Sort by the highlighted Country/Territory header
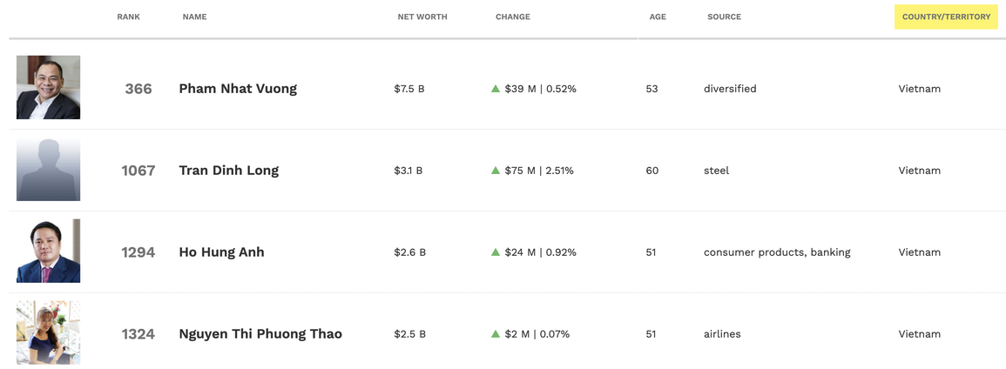 click(x=946, y=17)
